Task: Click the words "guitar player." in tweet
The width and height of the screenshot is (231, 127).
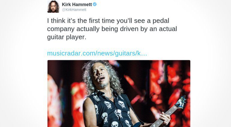Action: (x=67, y=37)
